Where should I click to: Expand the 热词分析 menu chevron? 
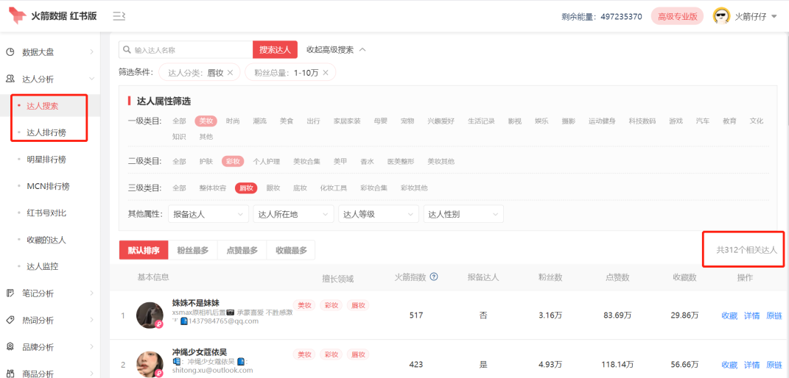point(91,321)
